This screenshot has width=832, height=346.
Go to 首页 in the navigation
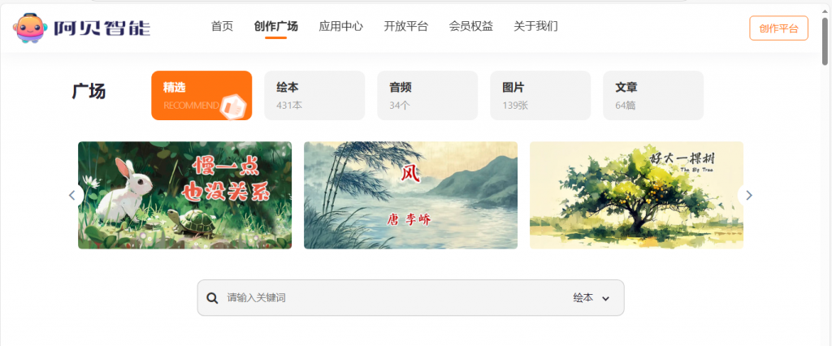click(x=223, y=27)
